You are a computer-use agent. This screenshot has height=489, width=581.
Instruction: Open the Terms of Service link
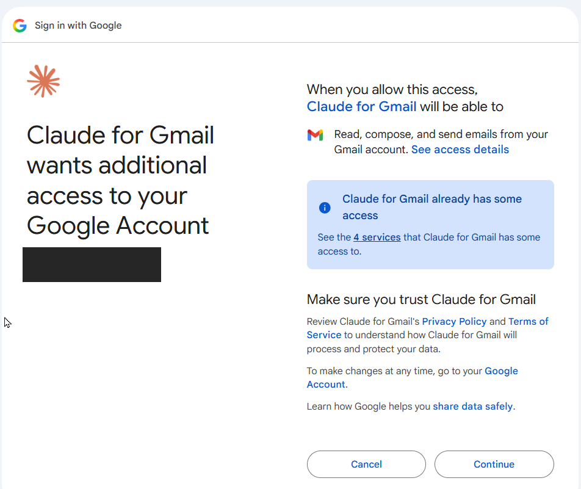pyautogui.click(x=428, y=328)
